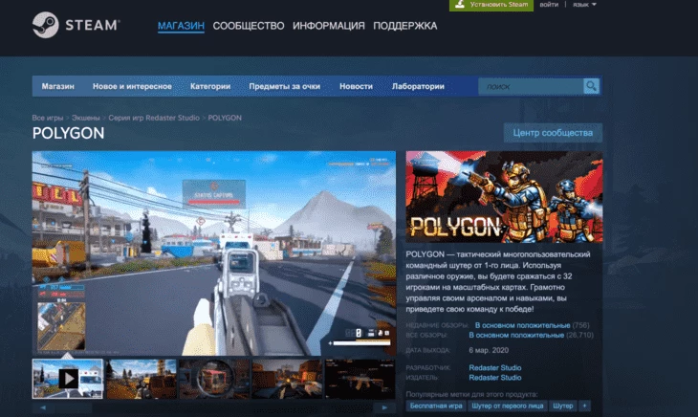
Task: Click the thumbnail strip left arrow
Action: [x=43, y=407]
